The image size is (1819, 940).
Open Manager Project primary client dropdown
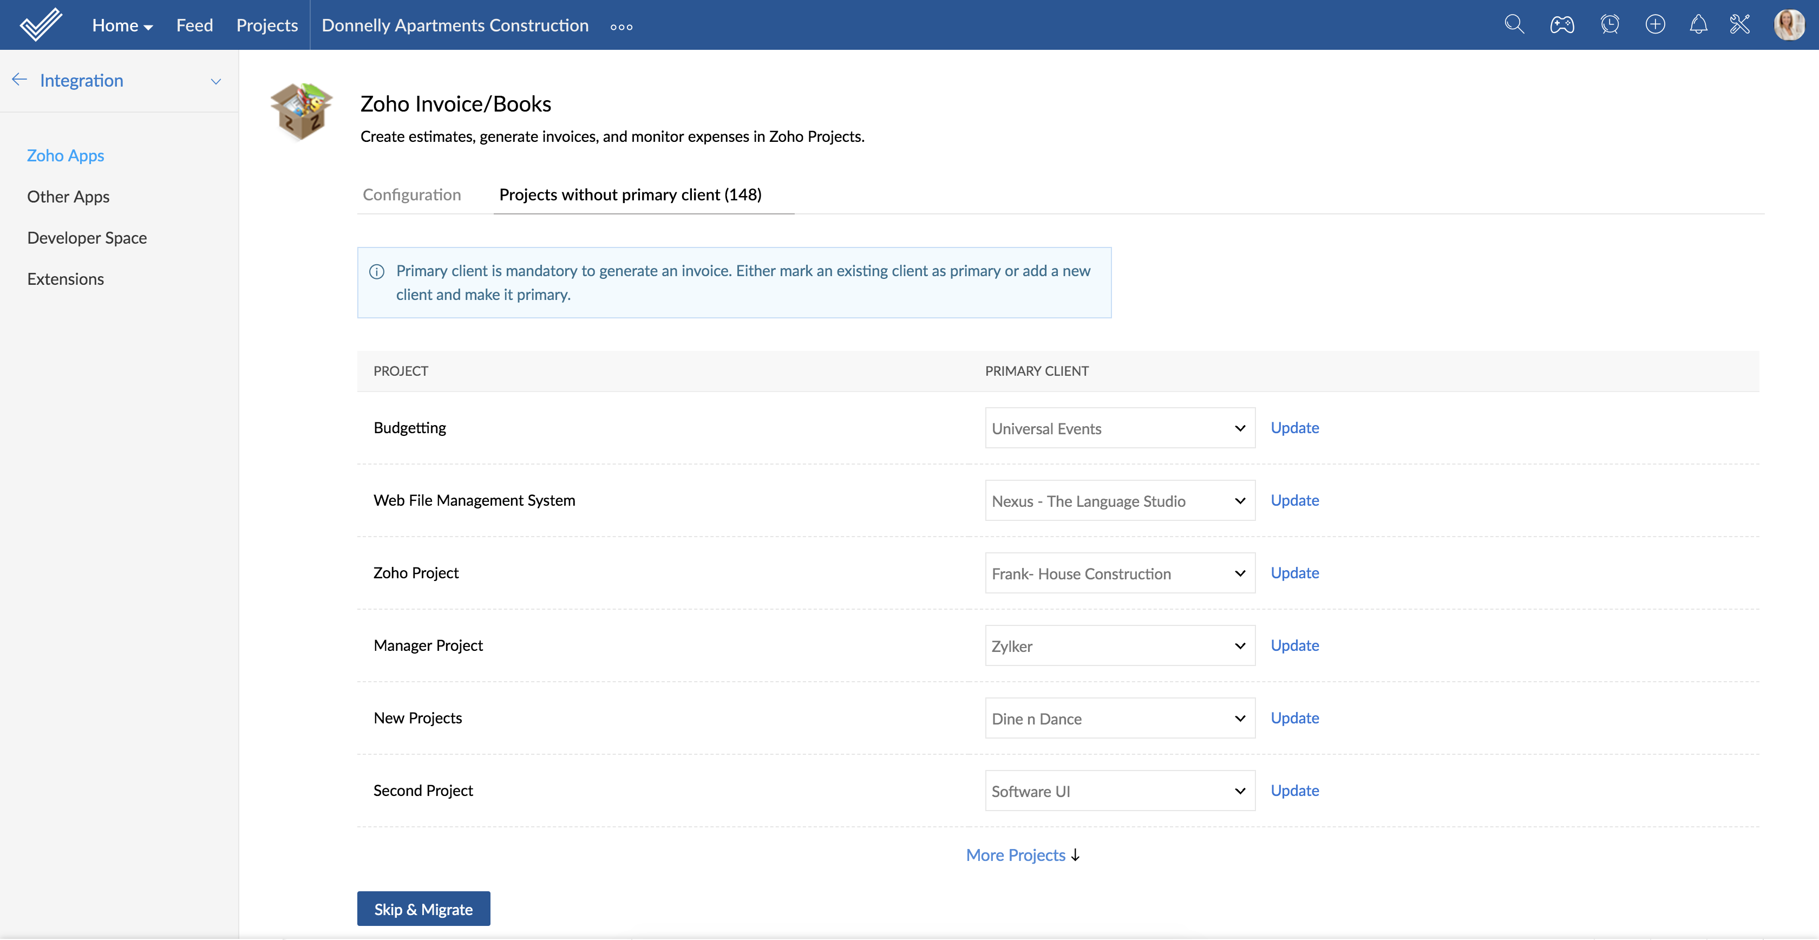click(x=1120, y=645)
